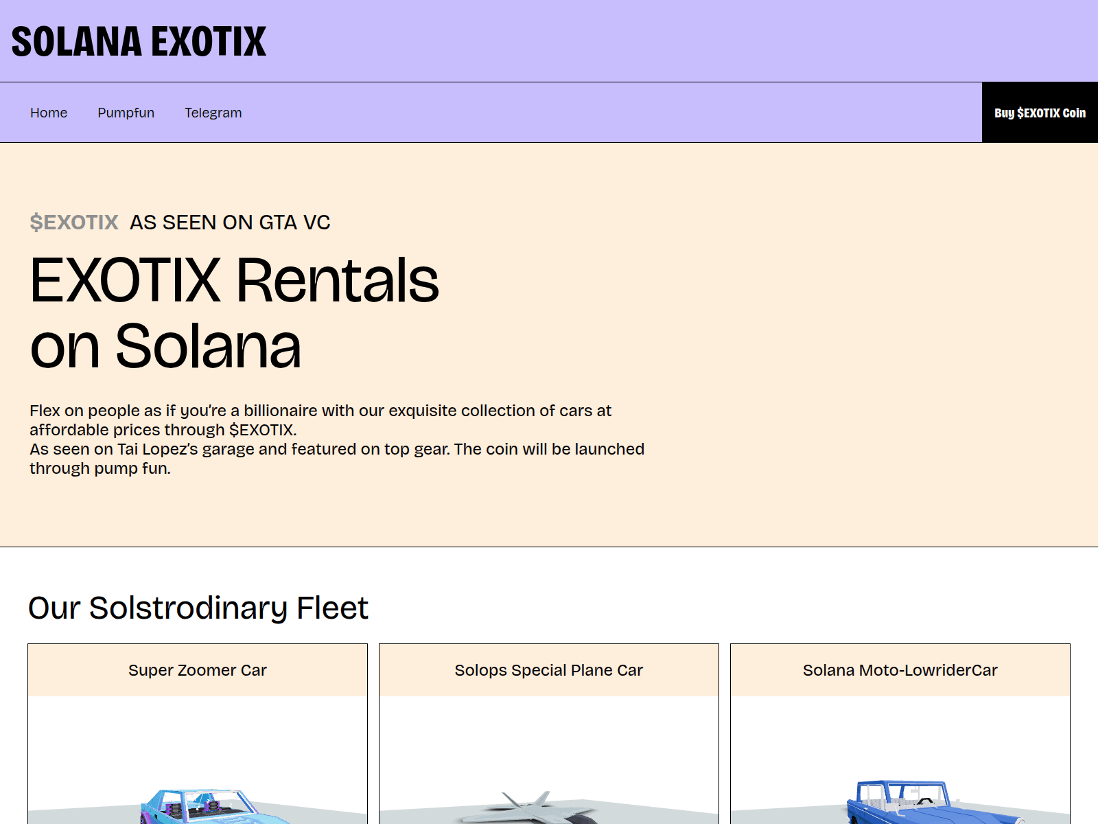Open the Pumpfun nav link
Viewport: 1098px width, 824px height.
(x=126, y=113)
